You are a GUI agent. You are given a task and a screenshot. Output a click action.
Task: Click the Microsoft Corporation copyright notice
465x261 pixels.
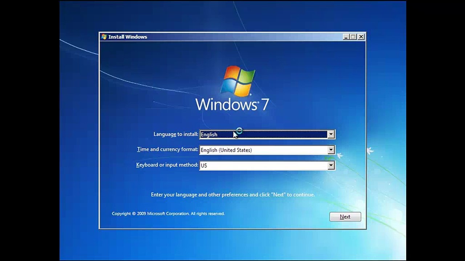pyautogui.click(x=168, y=214)
